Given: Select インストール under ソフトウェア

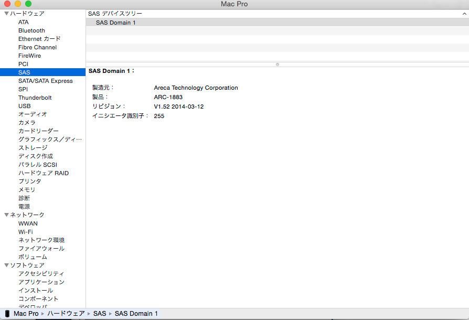Looking at the screenshot, I should [36, 291].
